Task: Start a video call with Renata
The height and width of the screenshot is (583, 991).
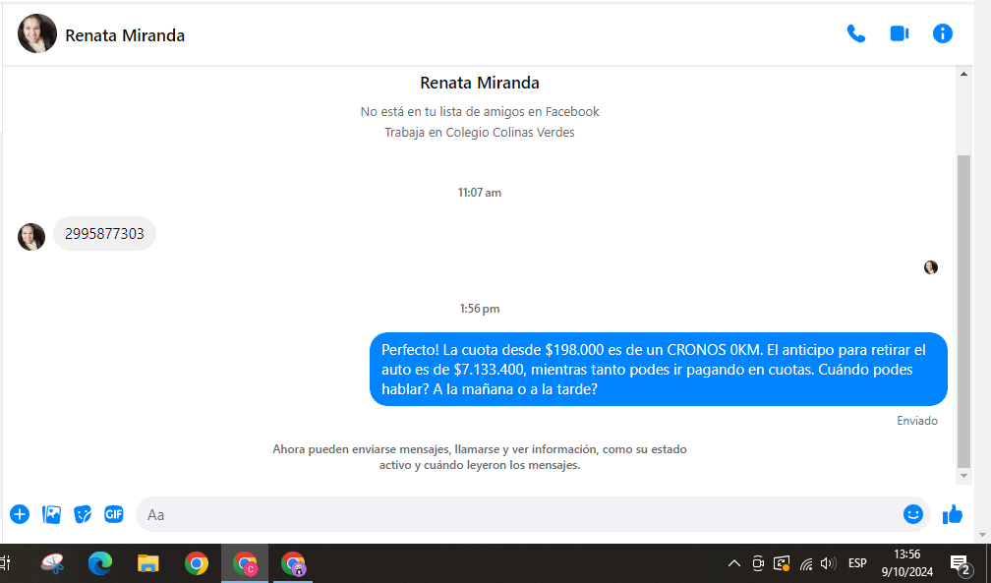Action: [x=899, y=33]
